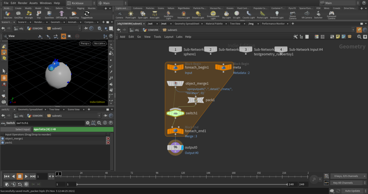Open the Persp viewport dropdown
Screen dimensions: 368x194
pos(85,44)
